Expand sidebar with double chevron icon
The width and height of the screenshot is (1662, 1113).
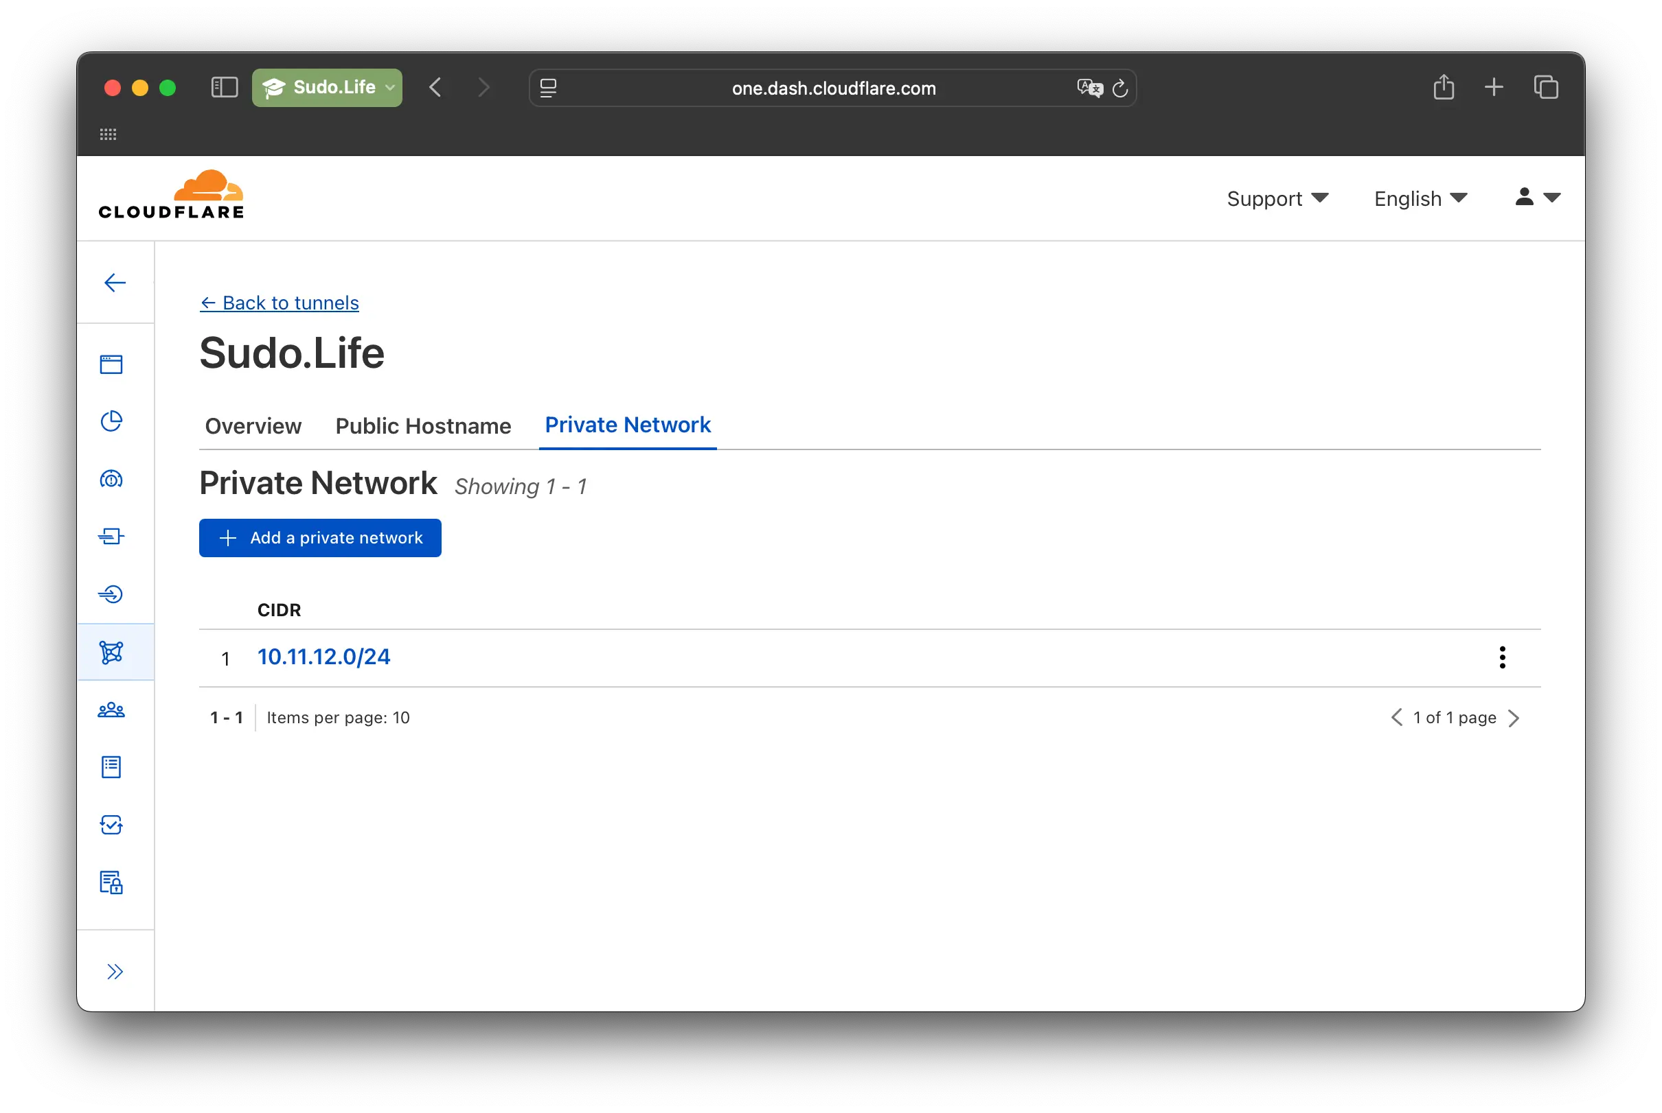(115, 971)
